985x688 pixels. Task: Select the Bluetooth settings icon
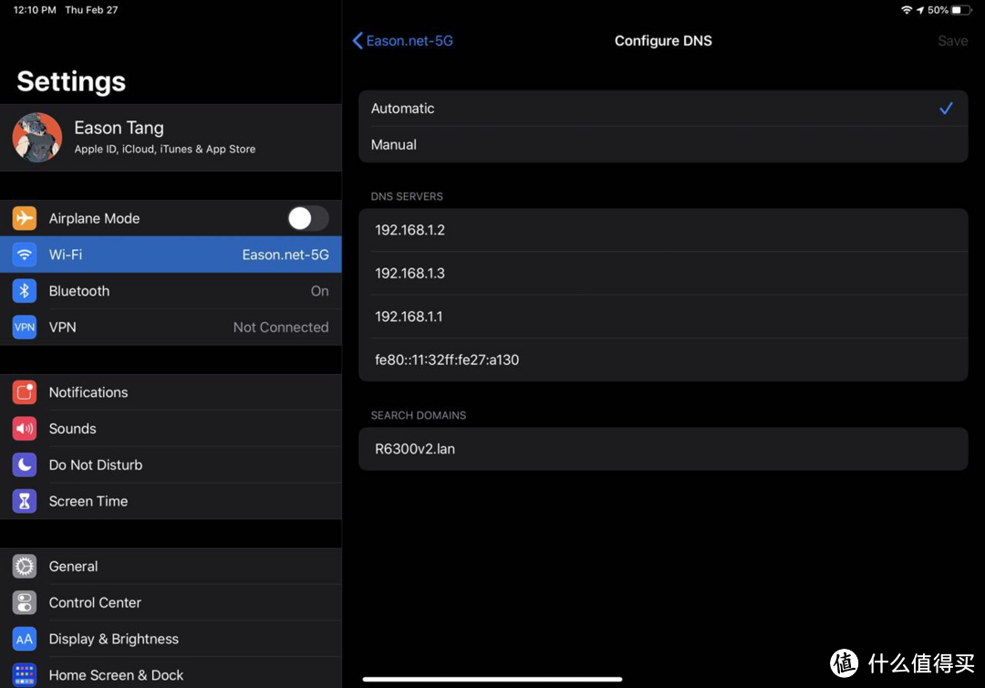[x=24, y=290]
